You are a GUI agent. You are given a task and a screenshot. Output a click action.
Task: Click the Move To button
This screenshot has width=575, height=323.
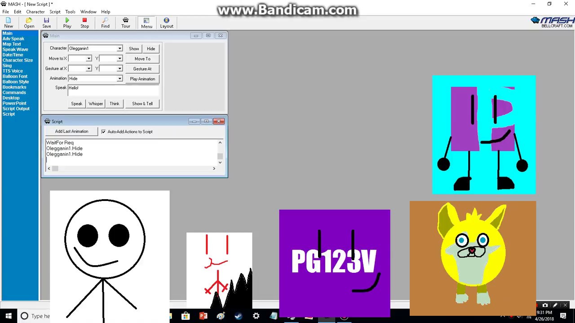pyautogui.click(x=142, y=59)
